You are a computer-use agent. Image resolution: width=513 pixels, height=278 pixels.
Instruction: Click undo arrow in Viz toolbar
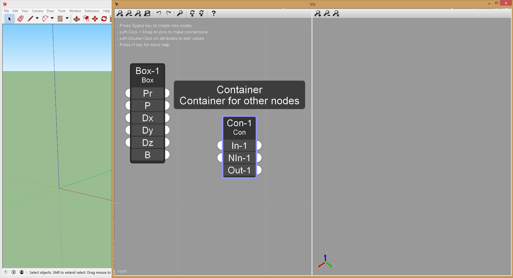click(x=159, y=13)
